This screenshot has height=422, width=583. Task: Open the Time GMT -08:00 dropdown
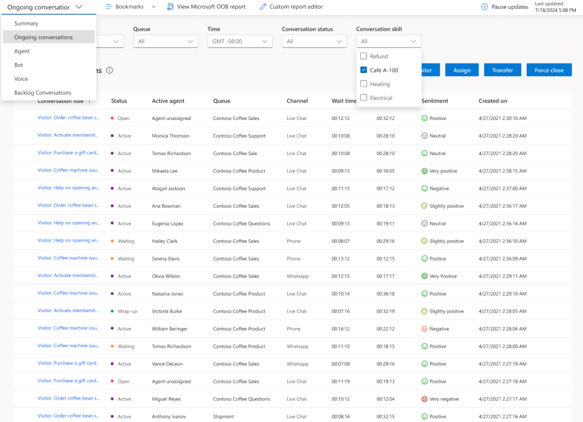point(240,41)
